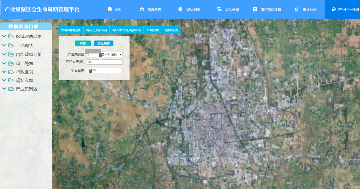
Task: Click the 合规分析 button
Action: coord(153,30)
